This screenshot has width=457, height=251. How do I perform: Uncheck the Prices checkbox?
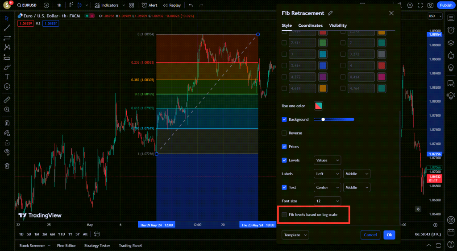click(x=284, y=147)
